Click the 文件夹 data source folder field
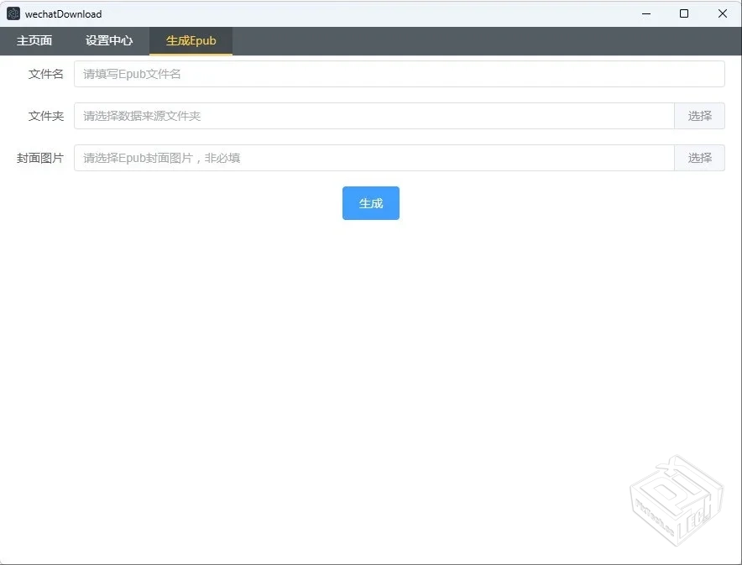This screenshot has width=742, height=565. pyautogui.click(x=336, y=116)
